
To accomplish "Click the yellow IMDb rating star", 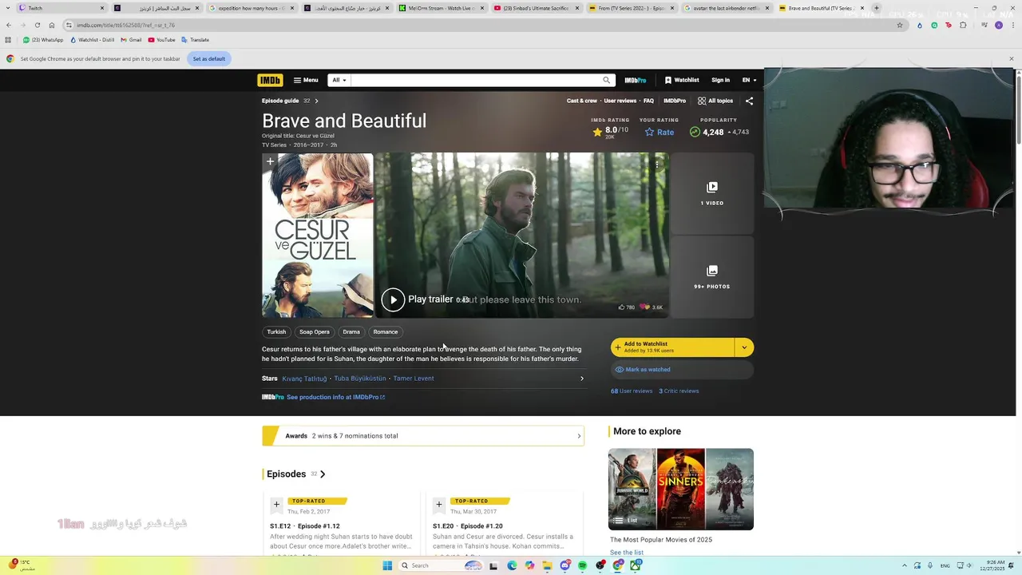I will click(597, 132).
